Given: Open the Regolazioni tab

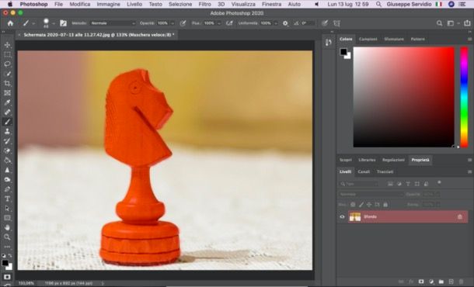Looking at the screenshot, I should pos(393,160).
